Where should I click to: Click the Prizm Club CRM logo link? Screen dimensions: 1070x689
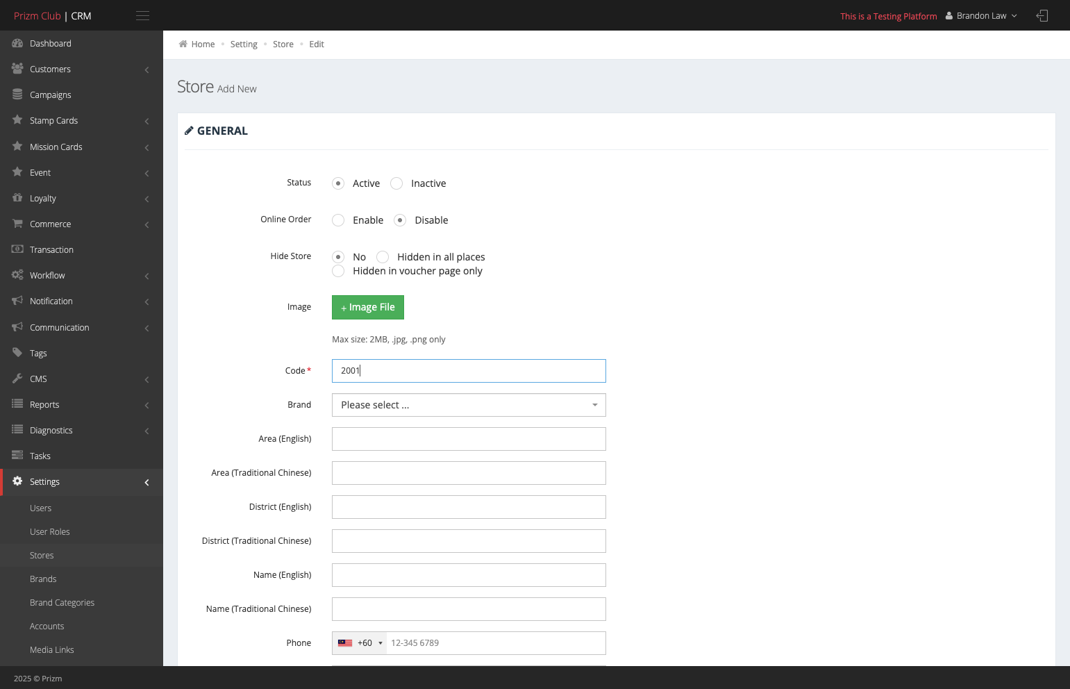(x=53, y=16)
